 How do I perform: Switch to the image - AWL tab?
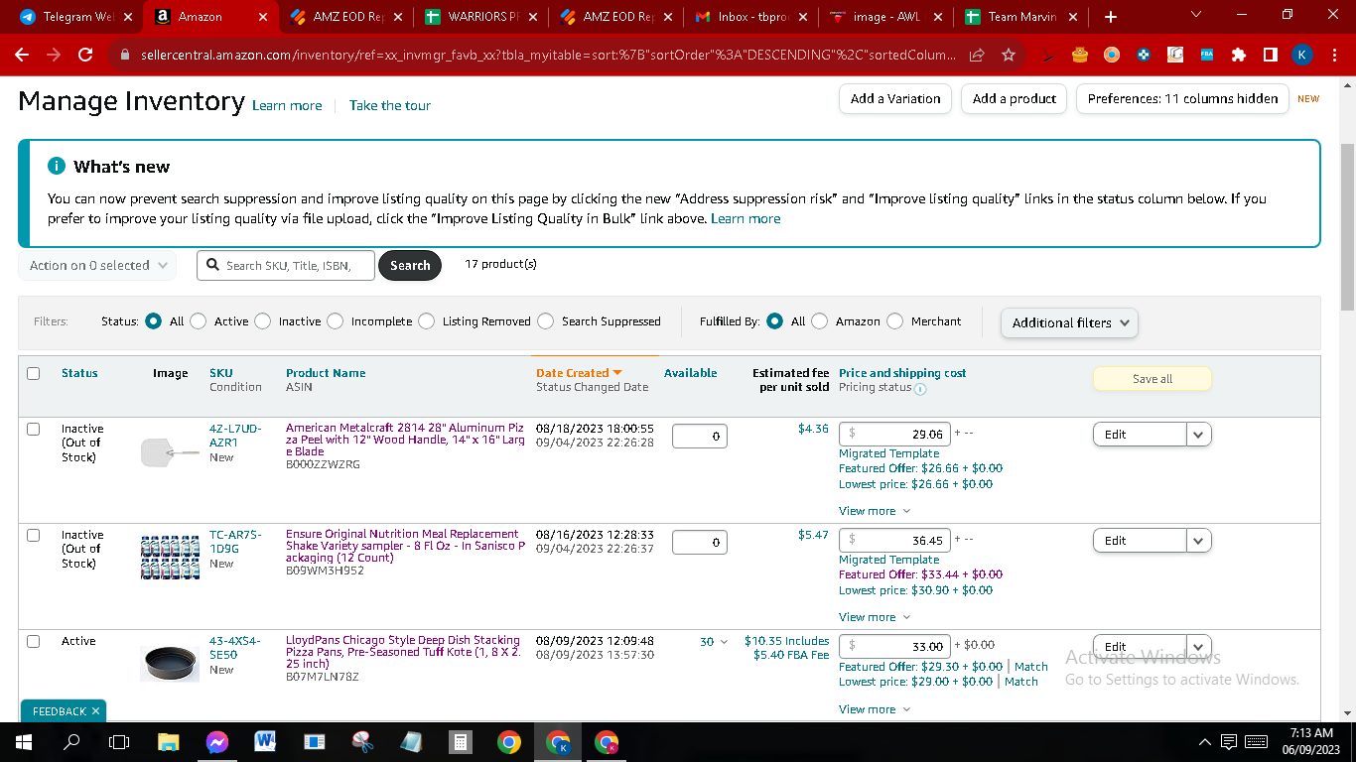click(885, 17)
